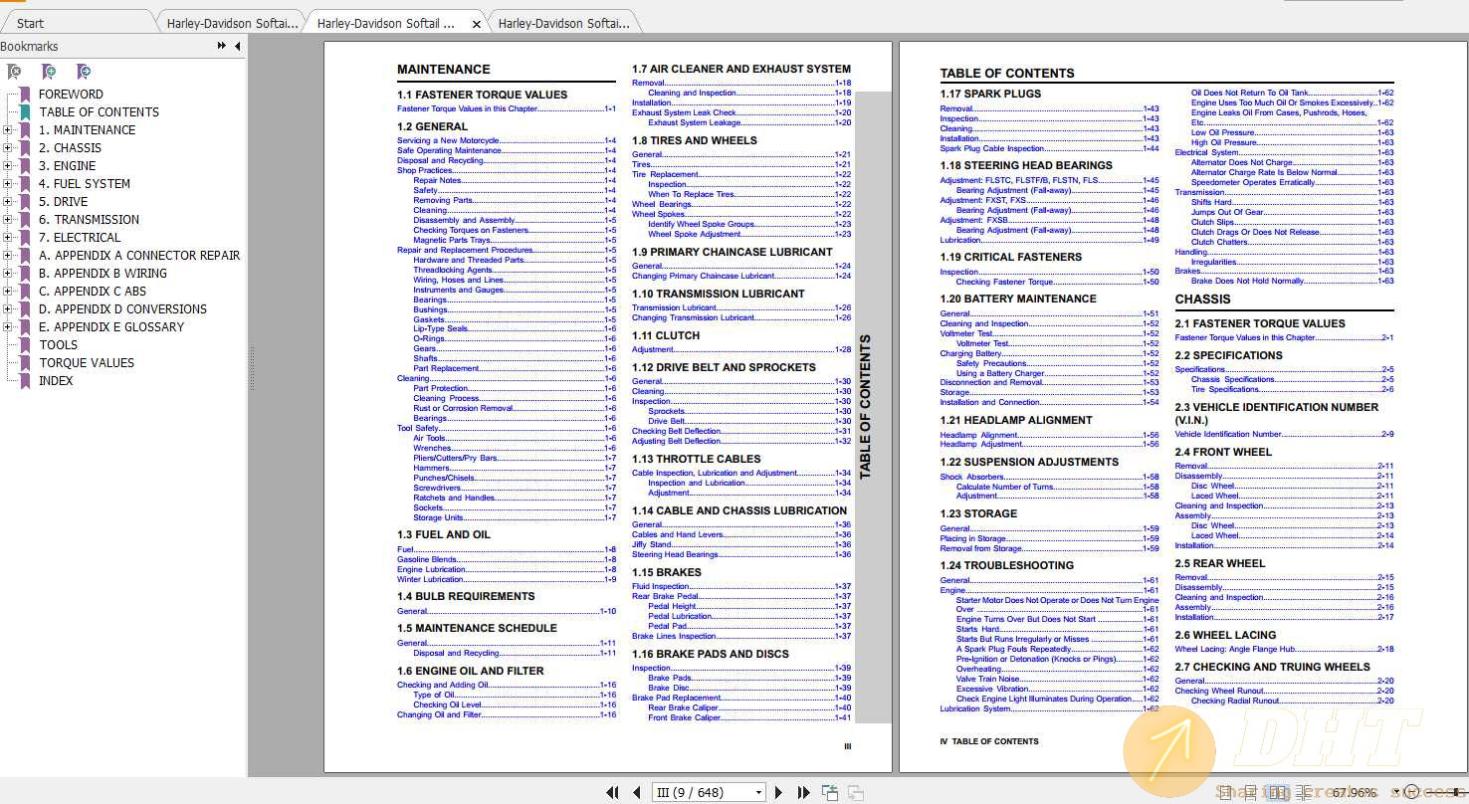Open the FOREWORD bookmark
The image size is (1469, 804).
(x=71, y=95)
